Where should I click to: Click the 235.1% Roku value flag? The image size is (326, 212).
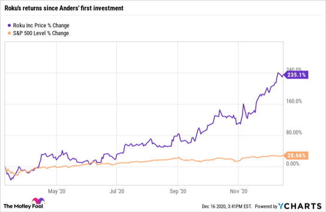296,75
